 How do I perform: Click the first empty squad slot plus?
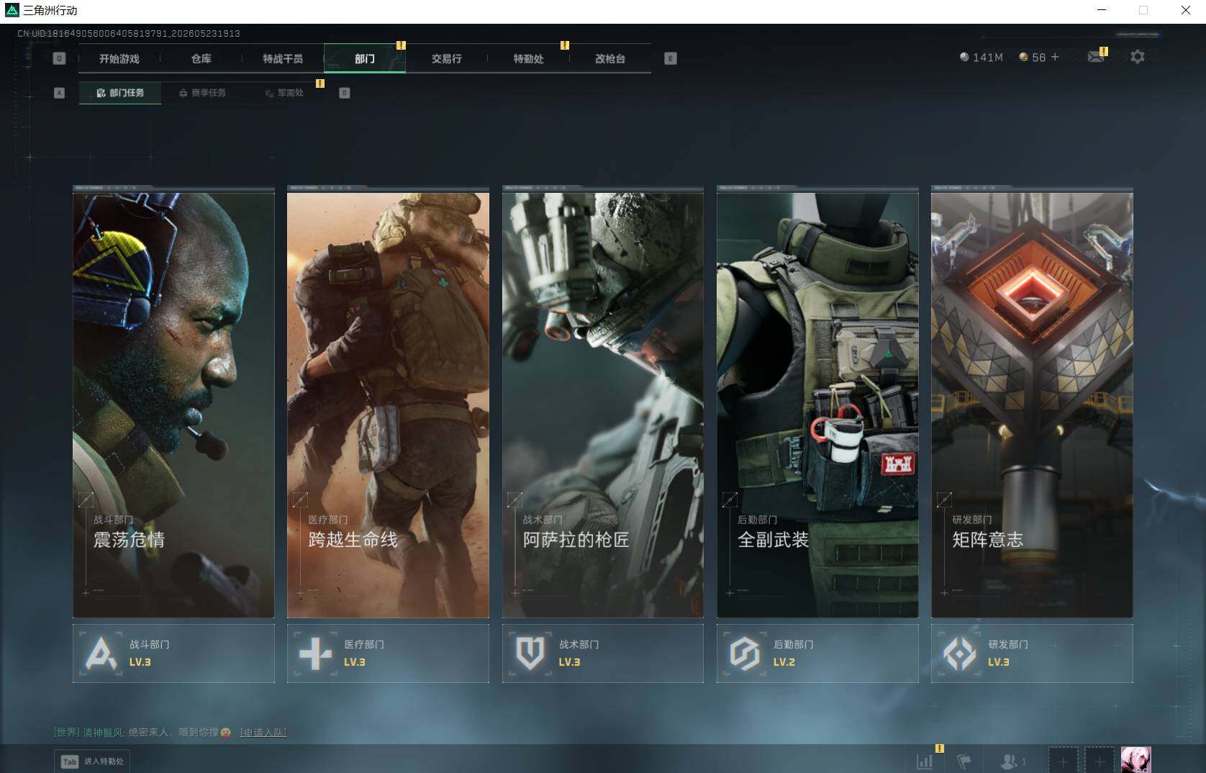[1063, 761]
